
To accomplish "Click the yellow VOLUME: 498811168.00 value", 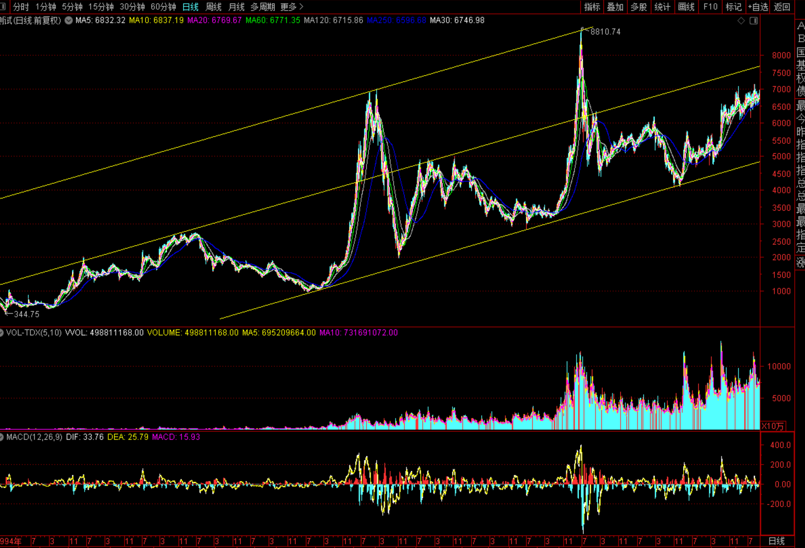I will 193,333.
